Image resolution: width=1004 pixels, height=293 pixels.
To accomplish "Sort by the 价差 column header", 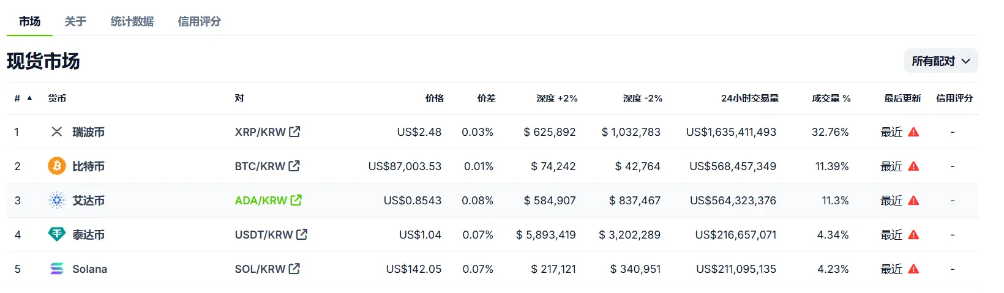I will (487, 98).
